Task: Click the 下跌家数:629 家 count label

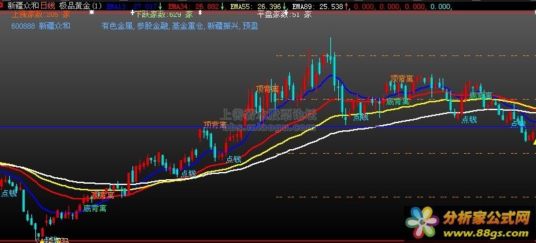Action: [x=163, y=14]
